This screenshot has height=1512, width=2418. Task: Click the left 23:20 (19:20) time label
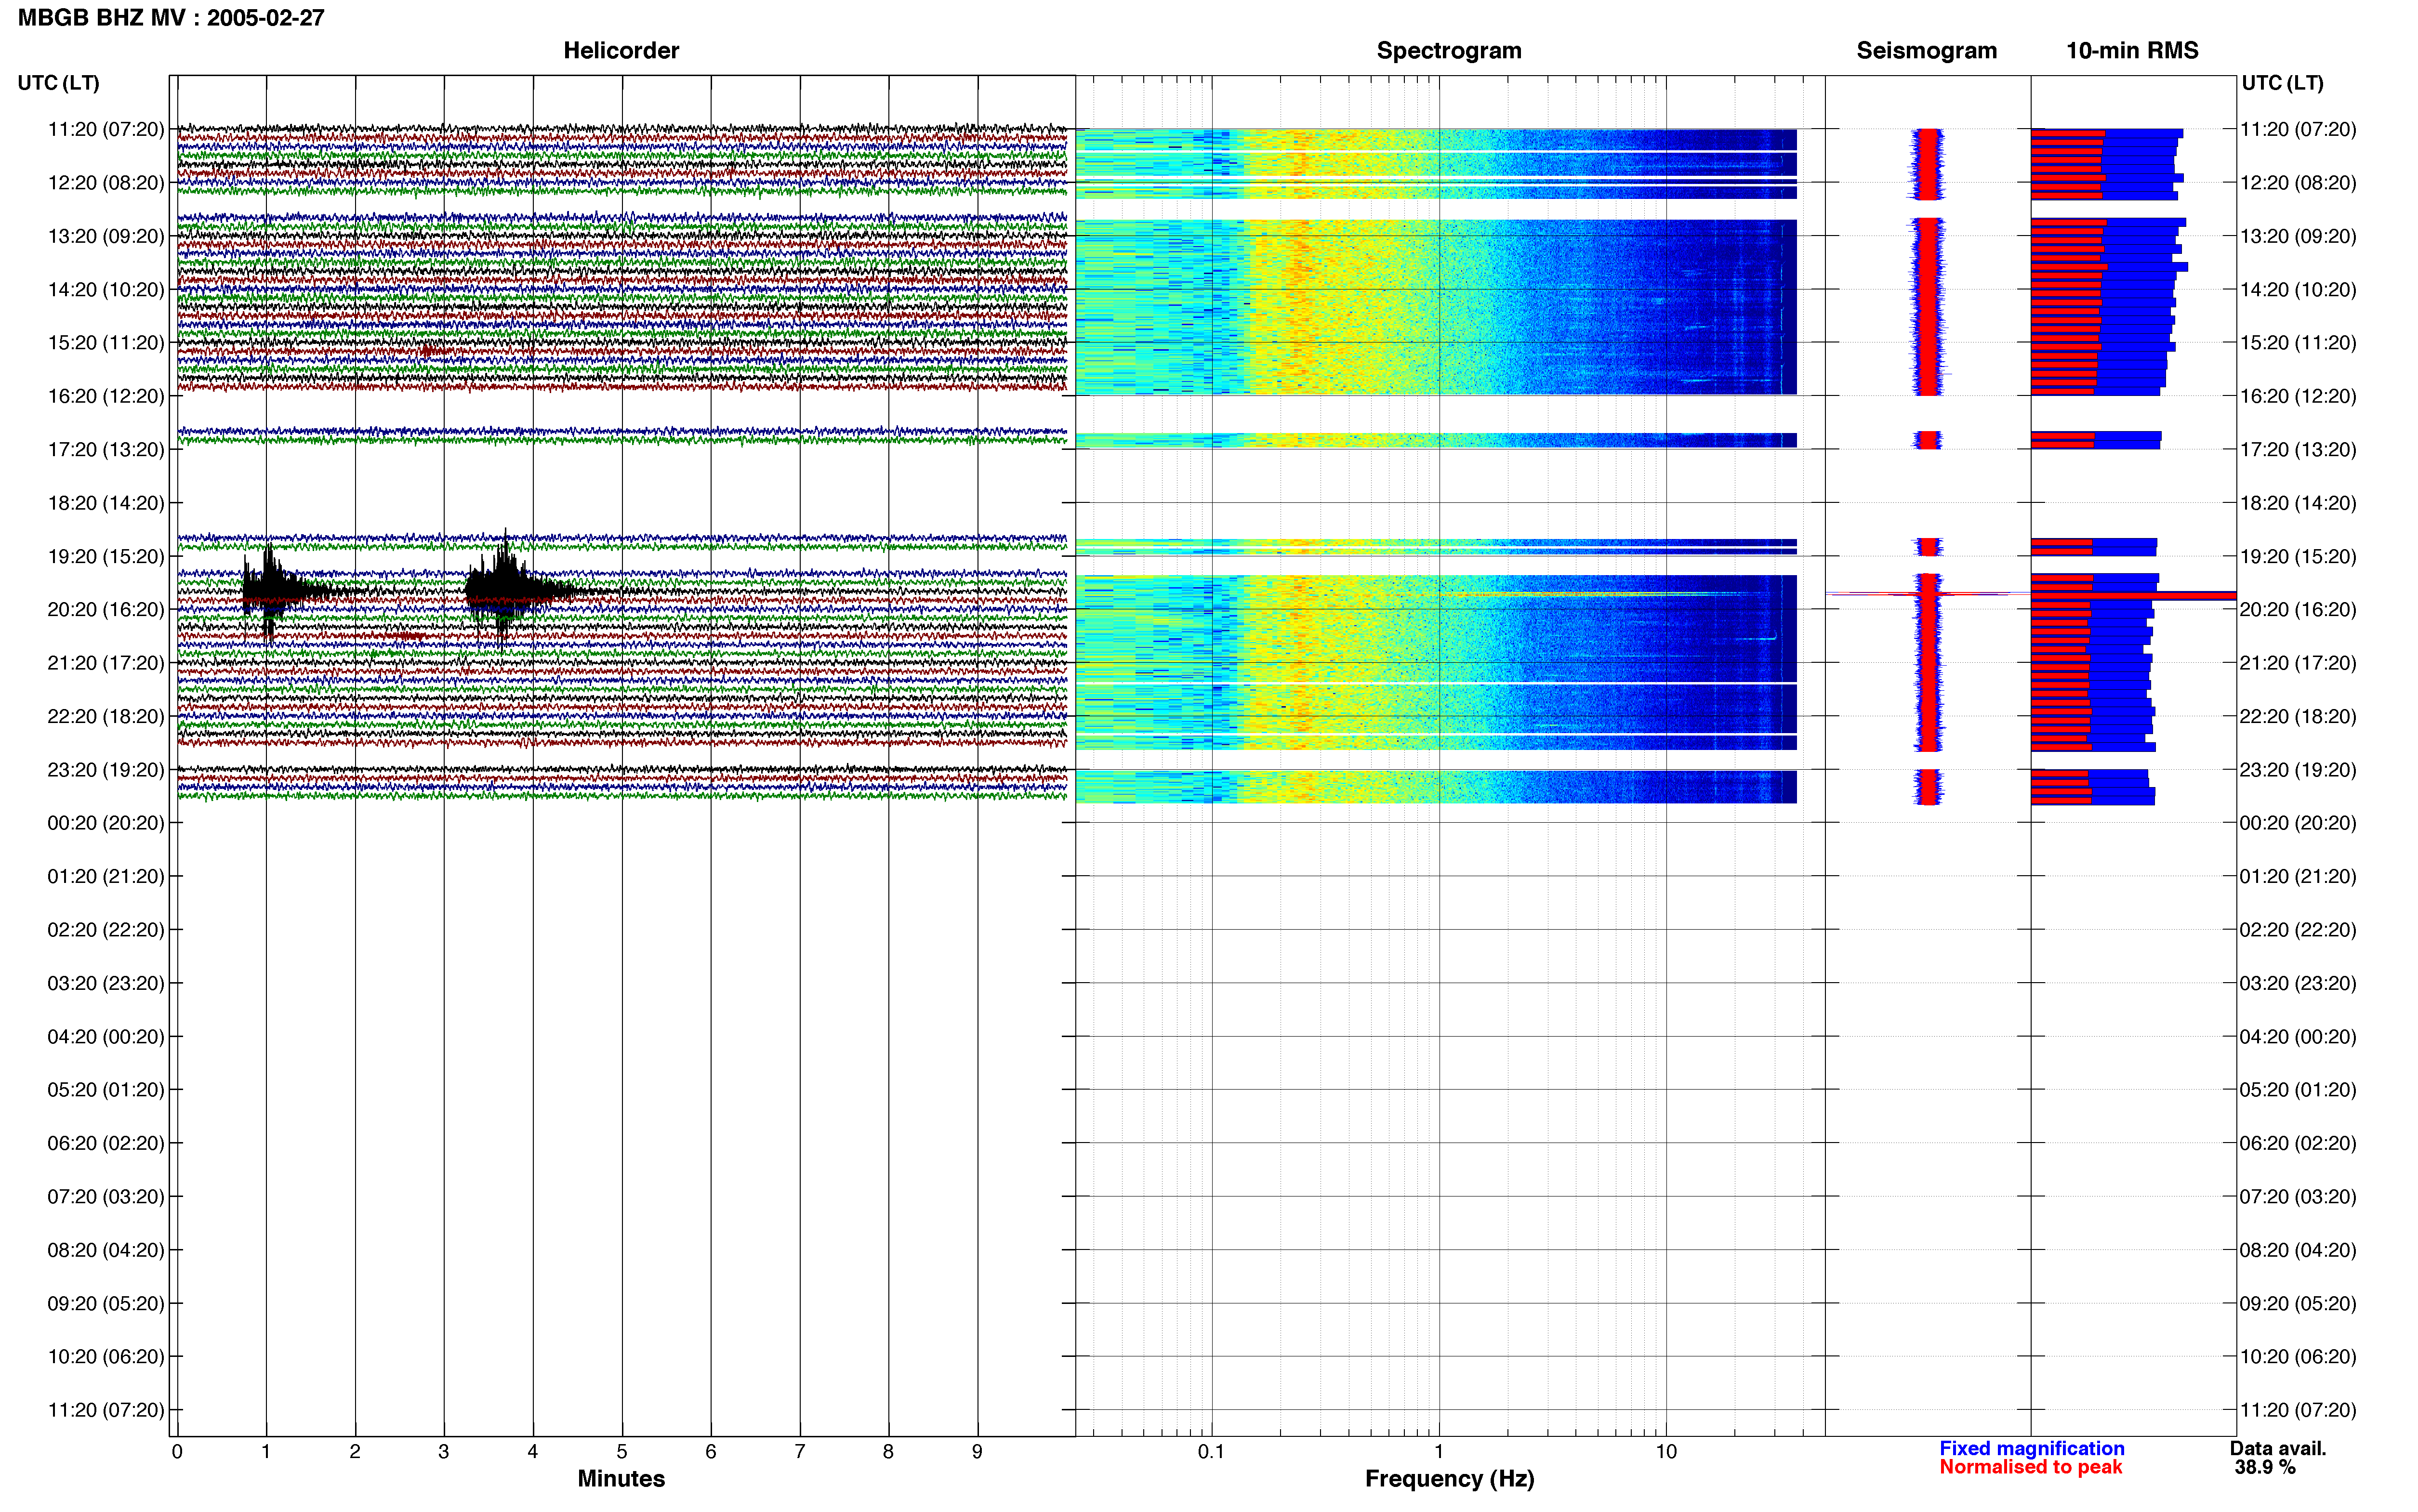106,770
